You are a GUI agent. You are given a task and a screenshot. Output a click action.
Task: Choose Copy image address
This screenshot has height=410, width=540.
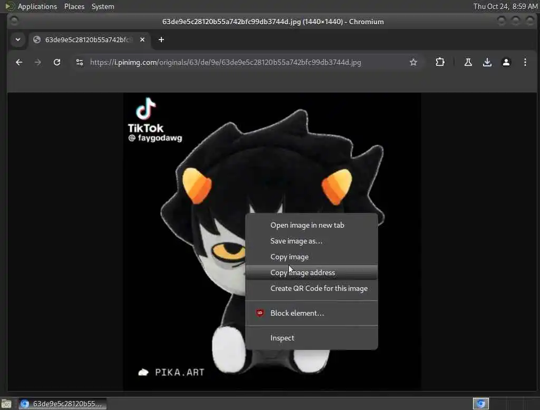pos(311,272)
